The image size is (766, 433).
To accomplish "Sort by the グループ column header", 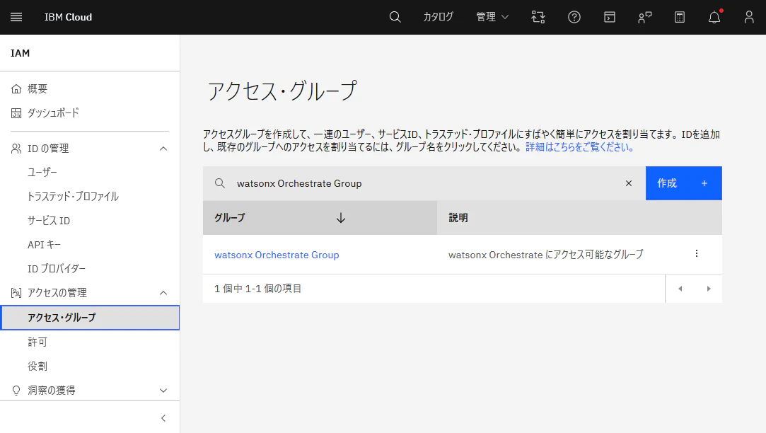I will tap(320, 217).
